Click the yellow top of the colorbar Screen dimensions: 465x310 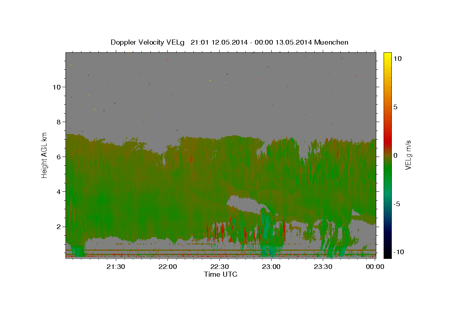[387, 55]
